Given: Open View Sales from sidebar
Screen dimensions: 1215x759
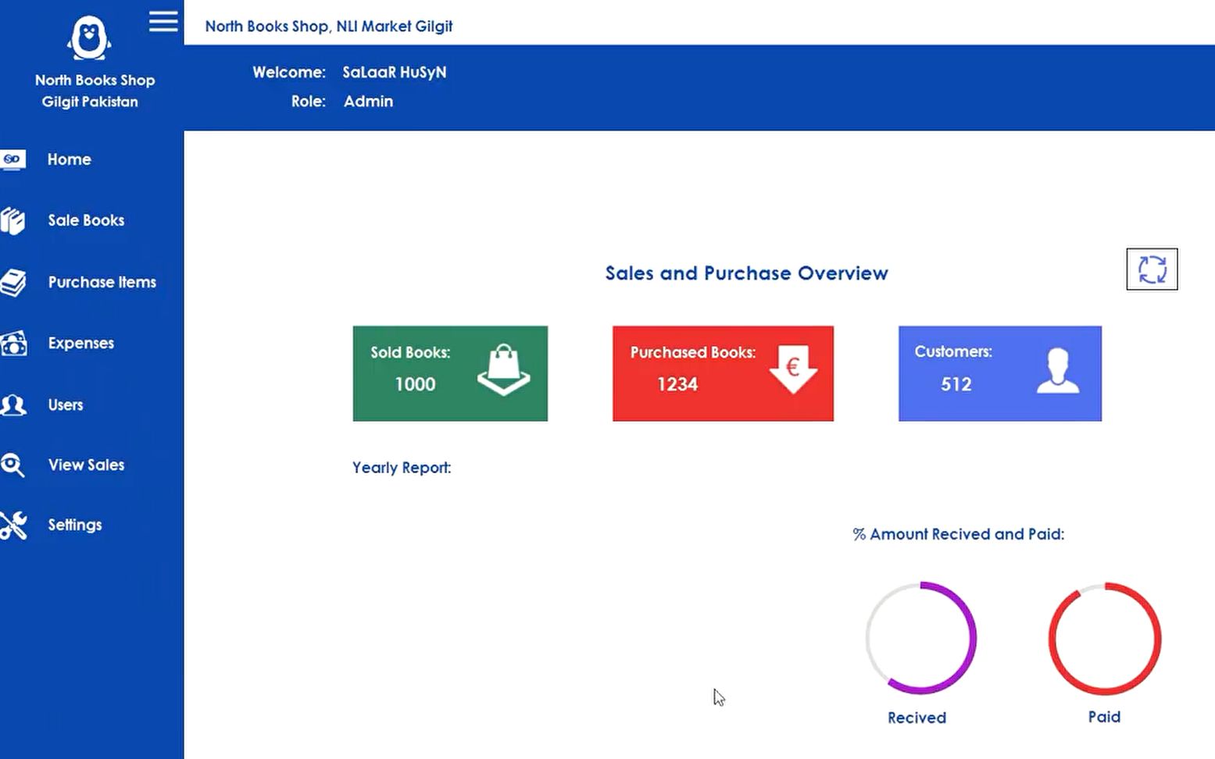Looking at the screenshot, I should (x=86, y=465).
